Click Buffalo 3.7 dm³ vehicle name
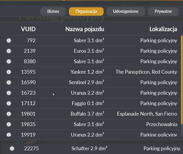183x154 pixels. 87,114
